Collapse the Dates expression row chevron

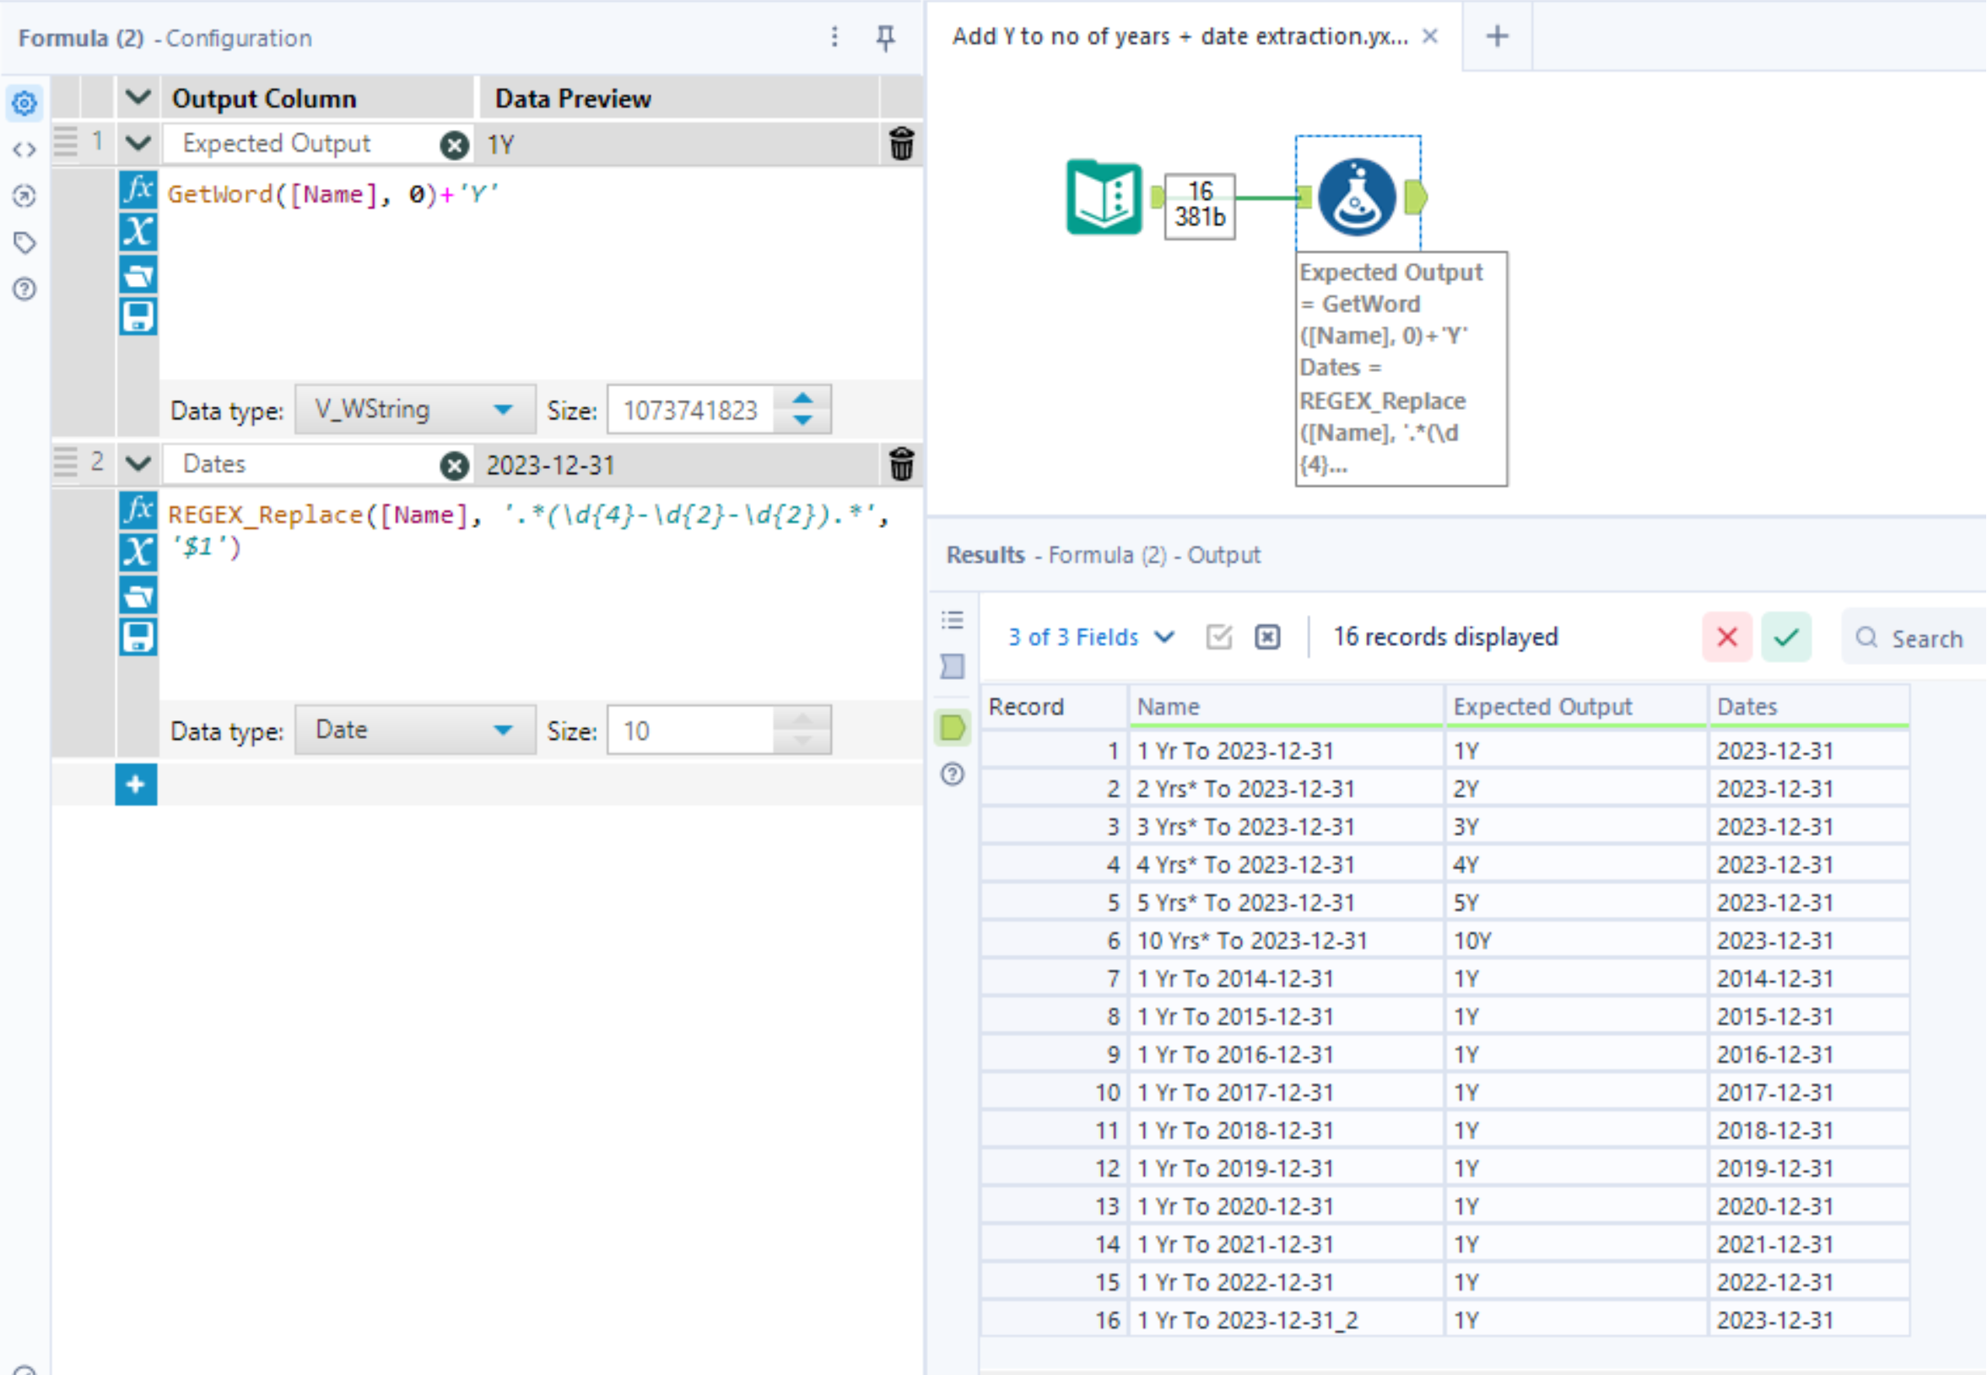pyautogui.click(x=136, y=463)
